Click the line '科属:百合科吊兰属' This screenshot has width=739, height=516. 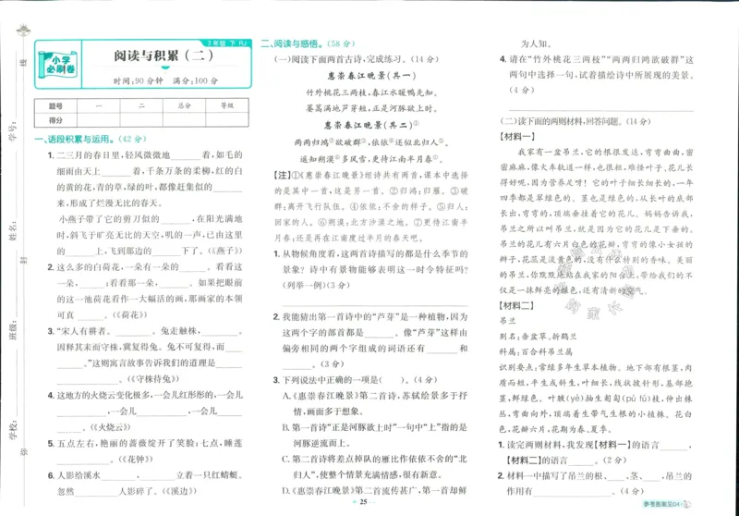click(x=536, y=352)
